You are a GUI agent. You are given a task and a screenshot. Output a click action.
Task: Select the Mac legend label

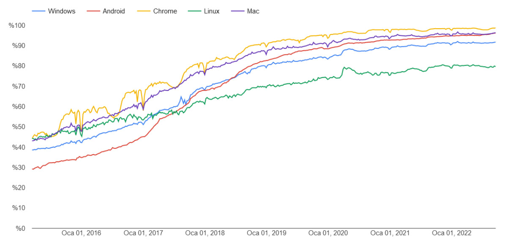point(253,11)
